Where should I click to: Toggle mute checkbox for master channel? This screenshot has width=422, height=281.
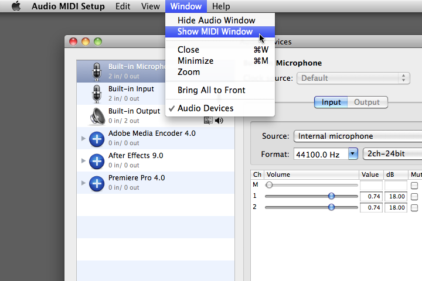point(414,186)
